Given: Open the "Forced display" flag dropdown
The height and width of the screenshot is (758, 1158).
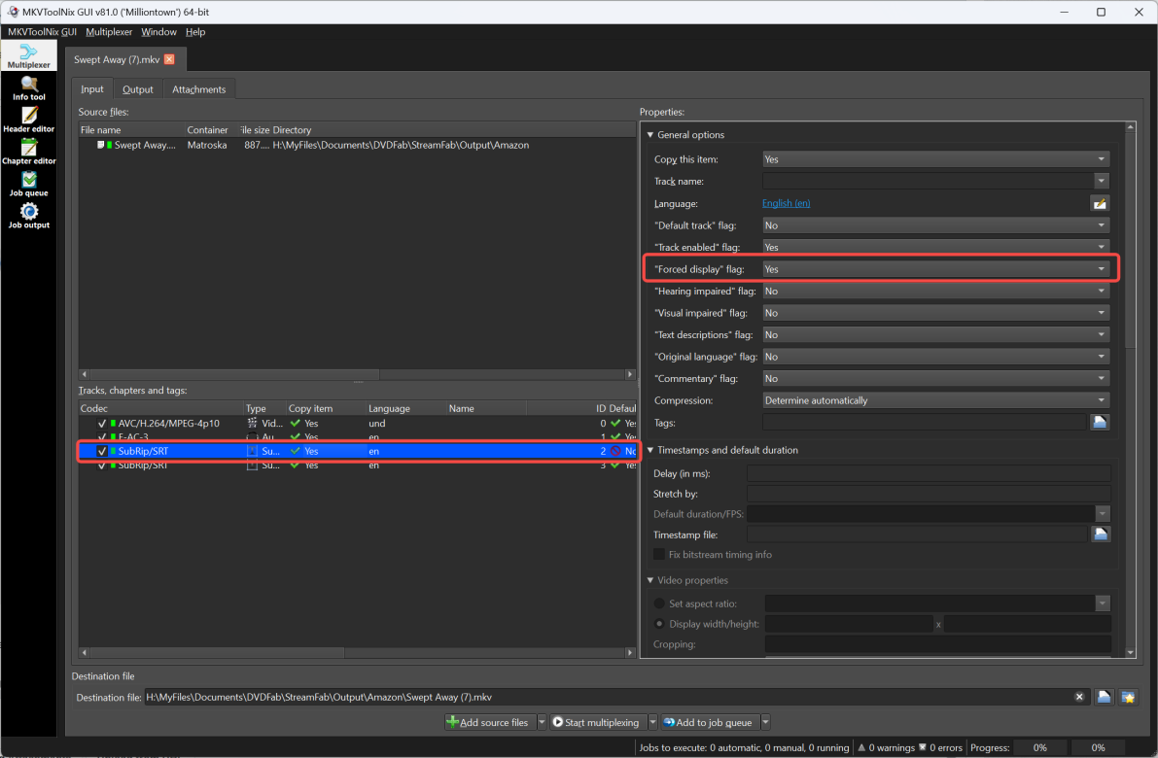Looking at the screenshot, I should [935, 269].
